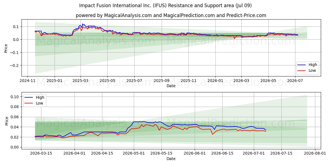Click the 2026-06-01 tick on lower chart

[x=195, y=153]
